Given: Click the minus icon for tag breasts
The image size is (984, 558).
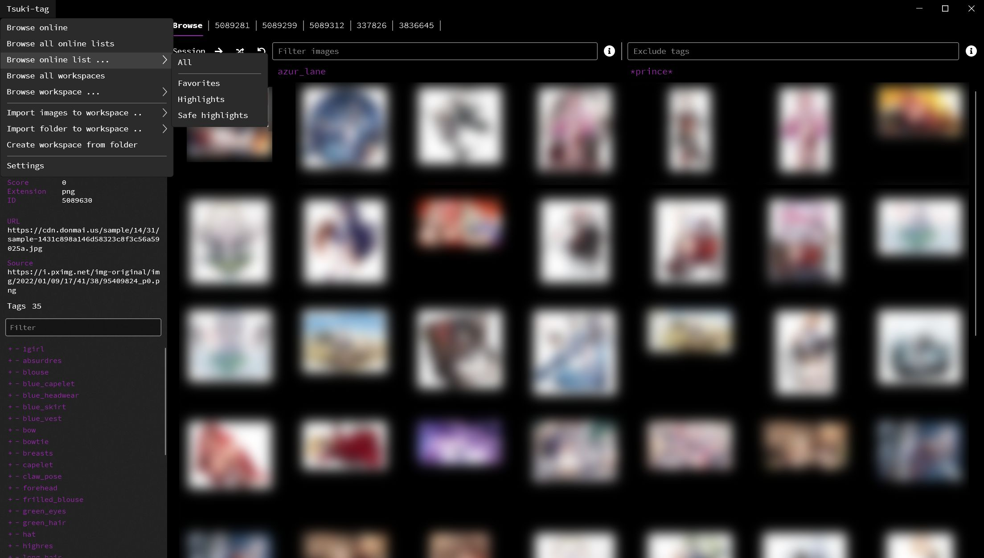Looking at the screenshot, I should pos(17,453).
